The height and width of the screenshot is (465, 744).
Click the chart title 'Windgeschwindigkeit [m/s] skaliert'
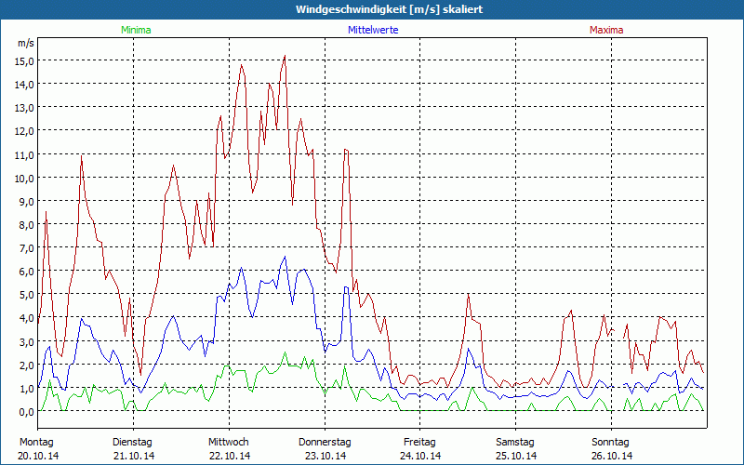pos(389,9)
